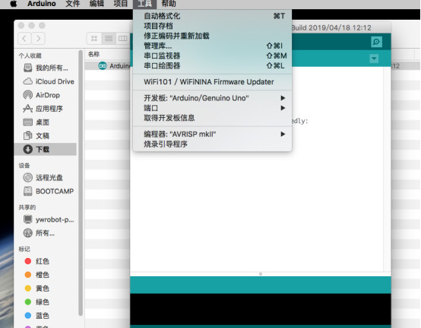The width and height of the screenshot is (421, 328).
Task: Choose 自动格式化 from the tools menu
Action: (x=212, y=16)
